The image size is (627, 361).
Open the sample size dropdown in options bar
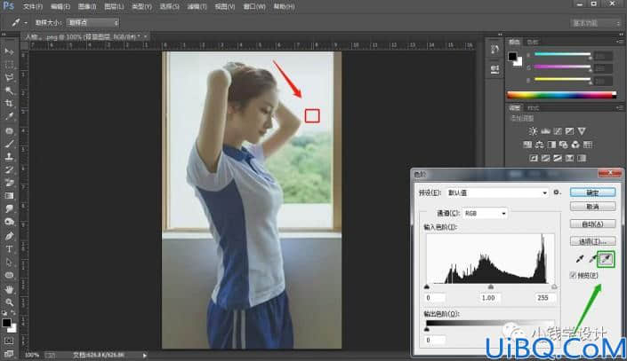click(x=92, y=23)
